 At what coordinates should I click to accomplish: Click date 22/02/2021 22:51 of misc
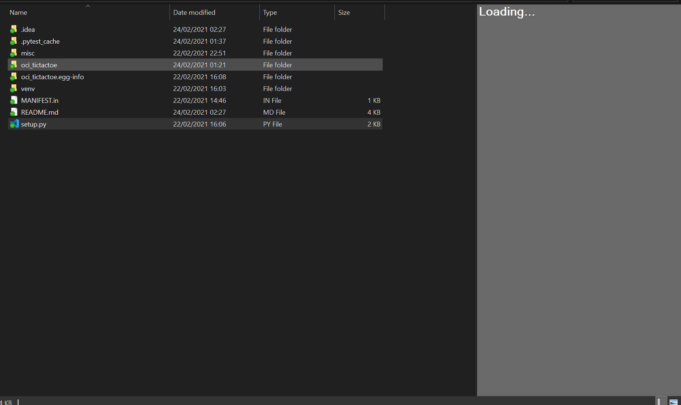click(x=199, y=53)
